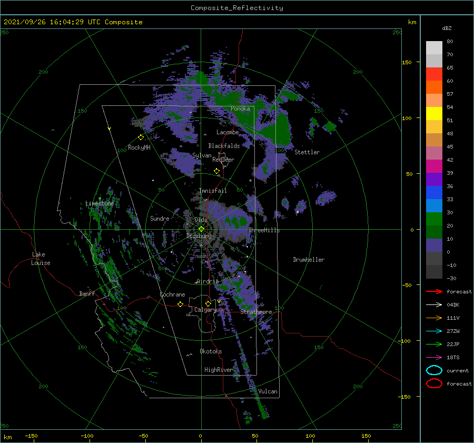Click the Olds town label

pyautogui.click(x=201, y=220)
